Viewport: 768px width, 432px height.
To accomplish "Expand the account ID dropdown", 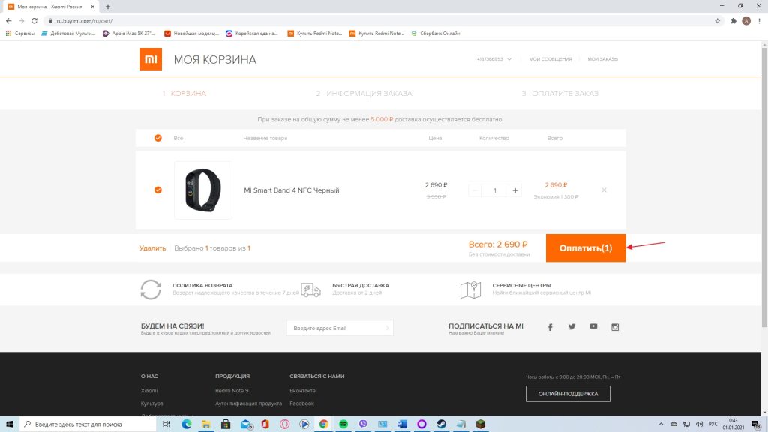I will (494, 59).
